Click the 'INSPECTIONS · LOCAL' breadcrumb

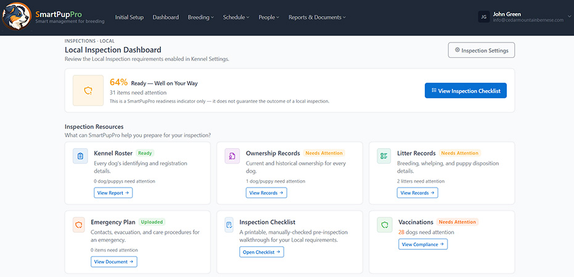[x=89, y=41]
